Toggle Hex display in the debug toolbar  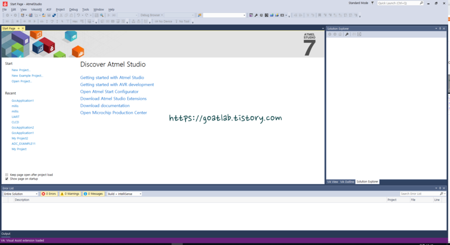pos(75,21)
